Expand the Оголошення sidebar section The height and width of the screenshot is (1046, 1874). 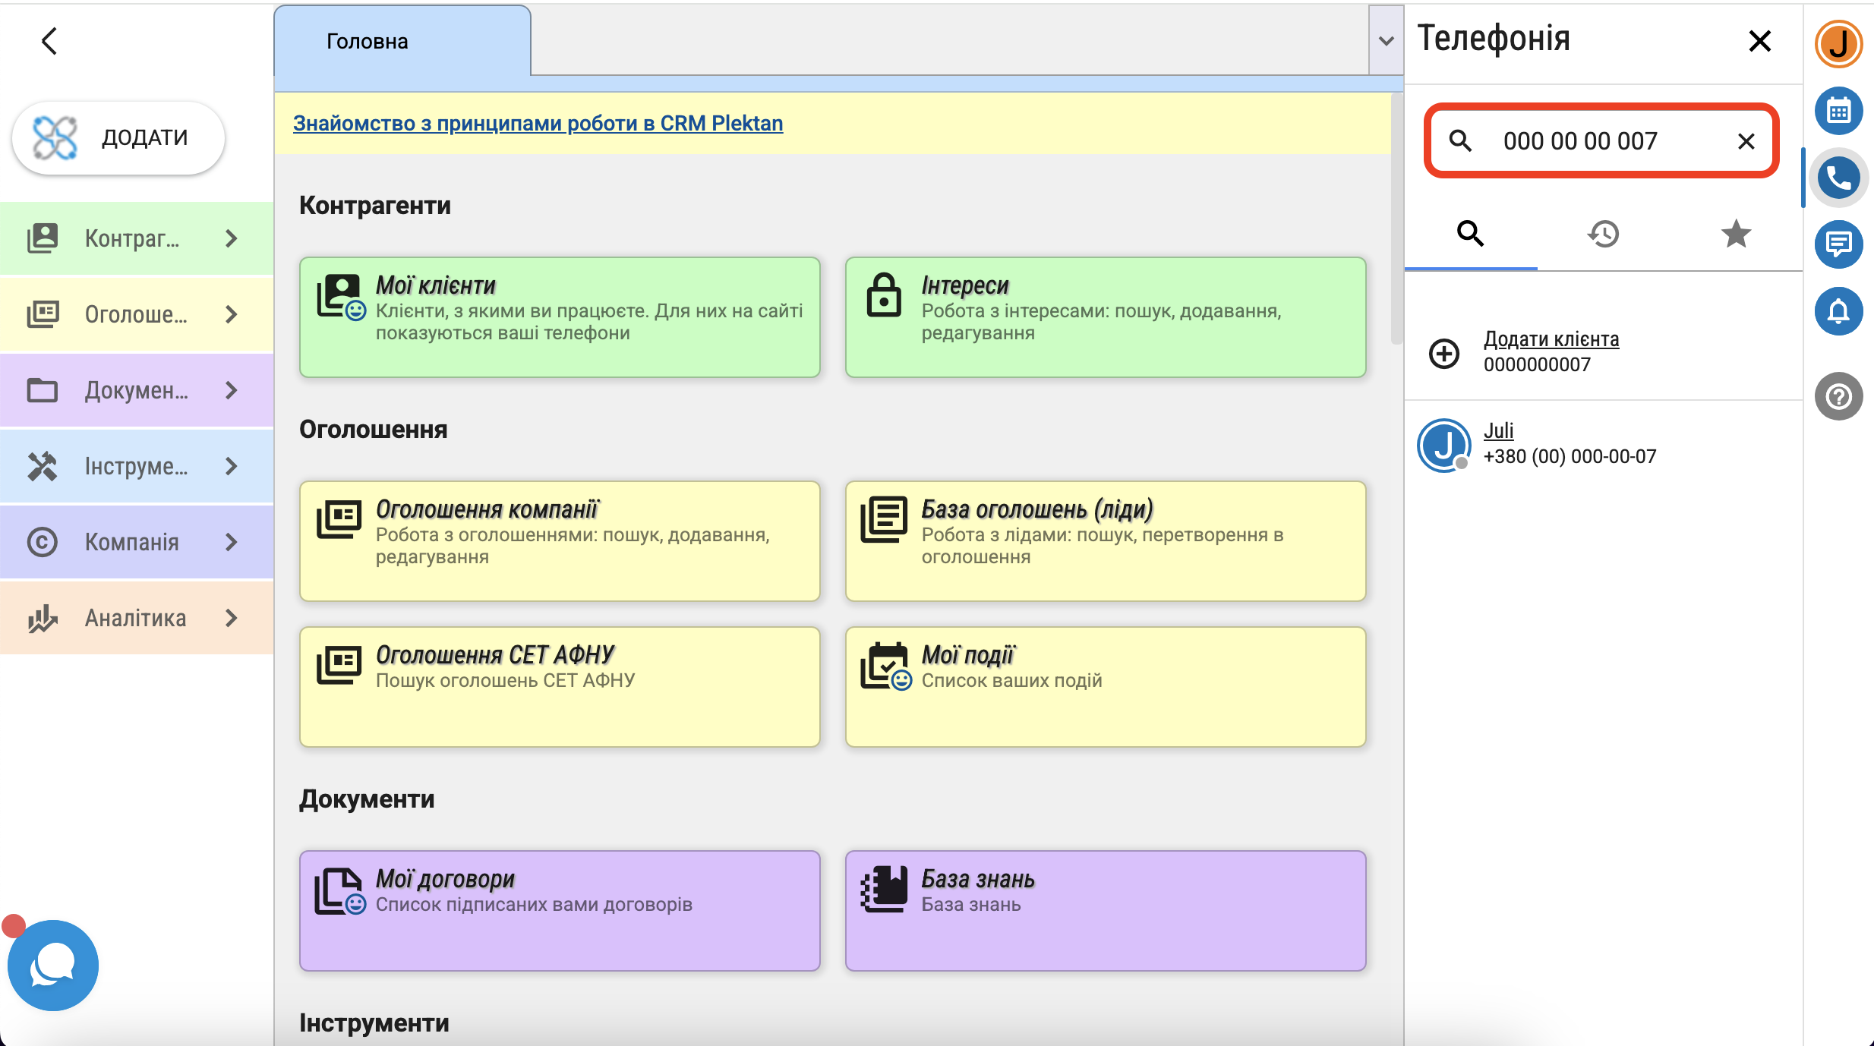point(231,314)
